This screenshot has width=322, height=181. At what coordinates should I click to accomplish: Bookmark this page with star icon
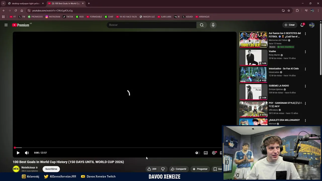click(x=289, y=11)
